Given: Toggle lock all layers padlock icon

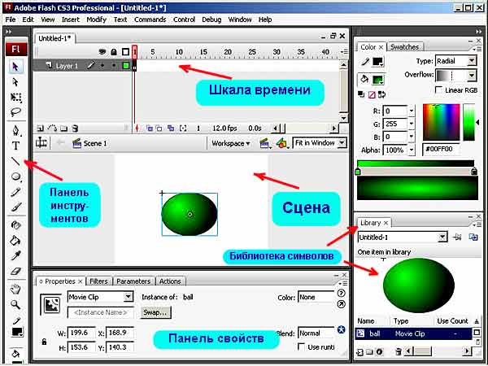Looking at the screenshot, I should (x=114, y=52).
